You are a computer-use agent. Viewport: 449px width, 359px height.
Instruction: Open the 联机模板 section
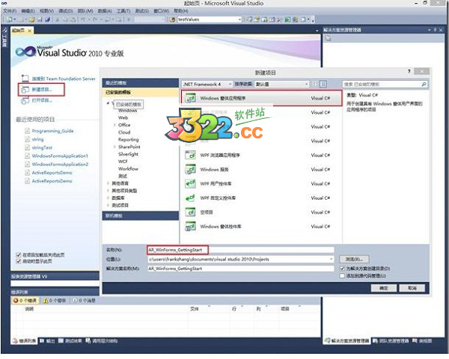click(141, 215)
